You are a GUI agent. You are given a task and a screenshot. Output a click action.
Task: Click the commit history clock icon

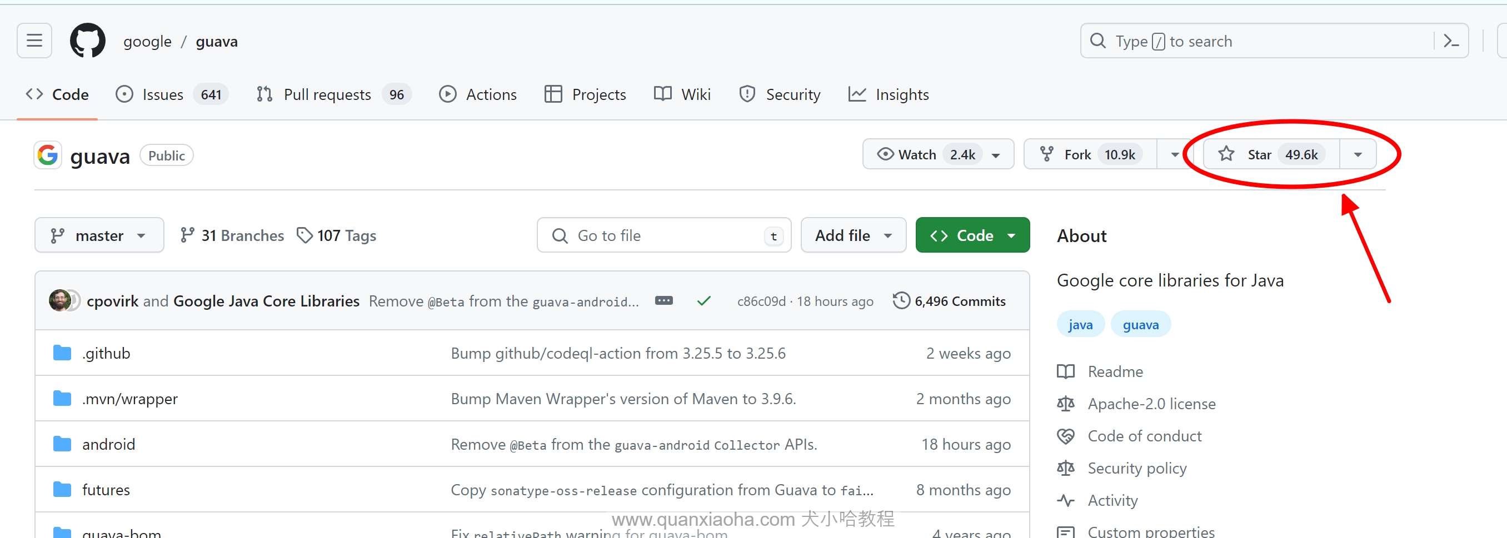(x=901, y=300)
